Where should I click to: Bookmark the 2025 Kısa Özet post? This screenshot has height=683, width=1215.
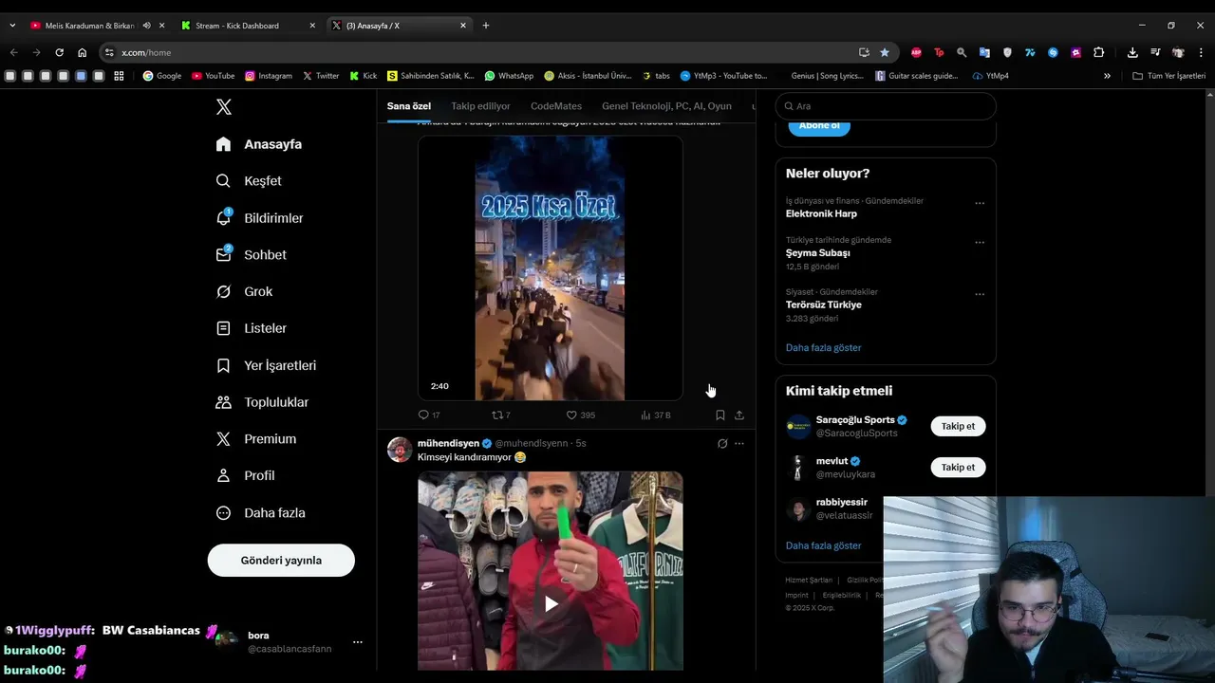click(720, 415)
